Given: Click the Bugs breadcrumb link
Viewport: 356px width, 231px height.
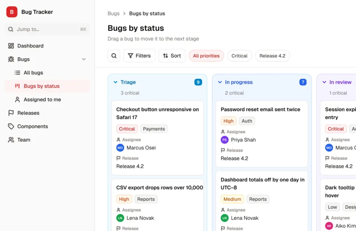Looking at the screenshot, I should 113,13.
